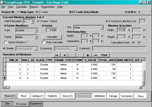Open the glass Type dropdown
This screenshot has height=107, width=152.
pyautogui.click(x=36, y=30)
